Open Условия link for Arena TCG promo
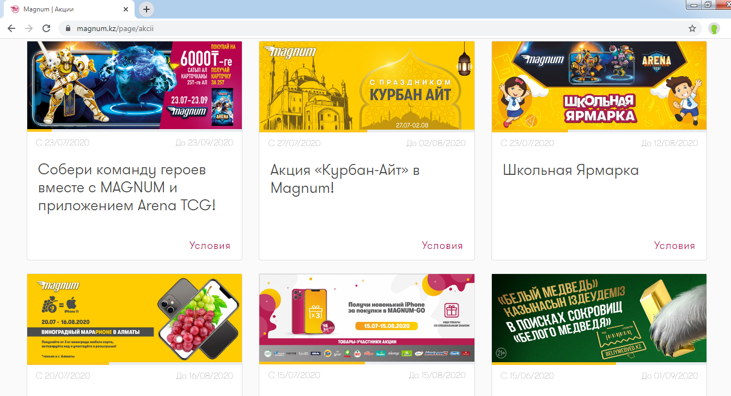Image resolution: width=731 pixels, height=396 pixels. pos(210,246)
